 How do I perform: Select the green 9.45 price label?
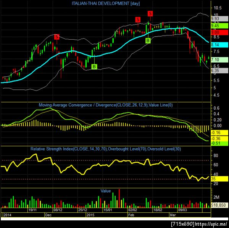219,26
